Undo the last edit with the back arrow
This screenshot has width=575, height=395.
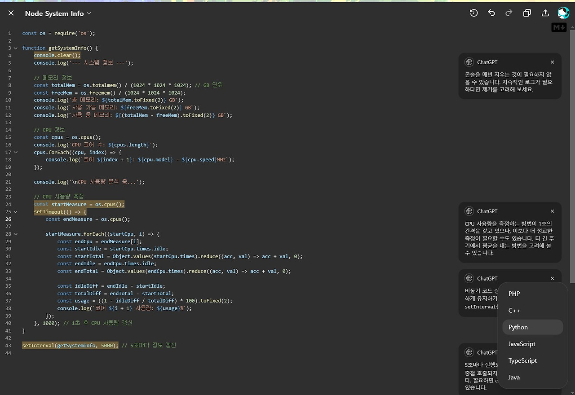(491, 13)
